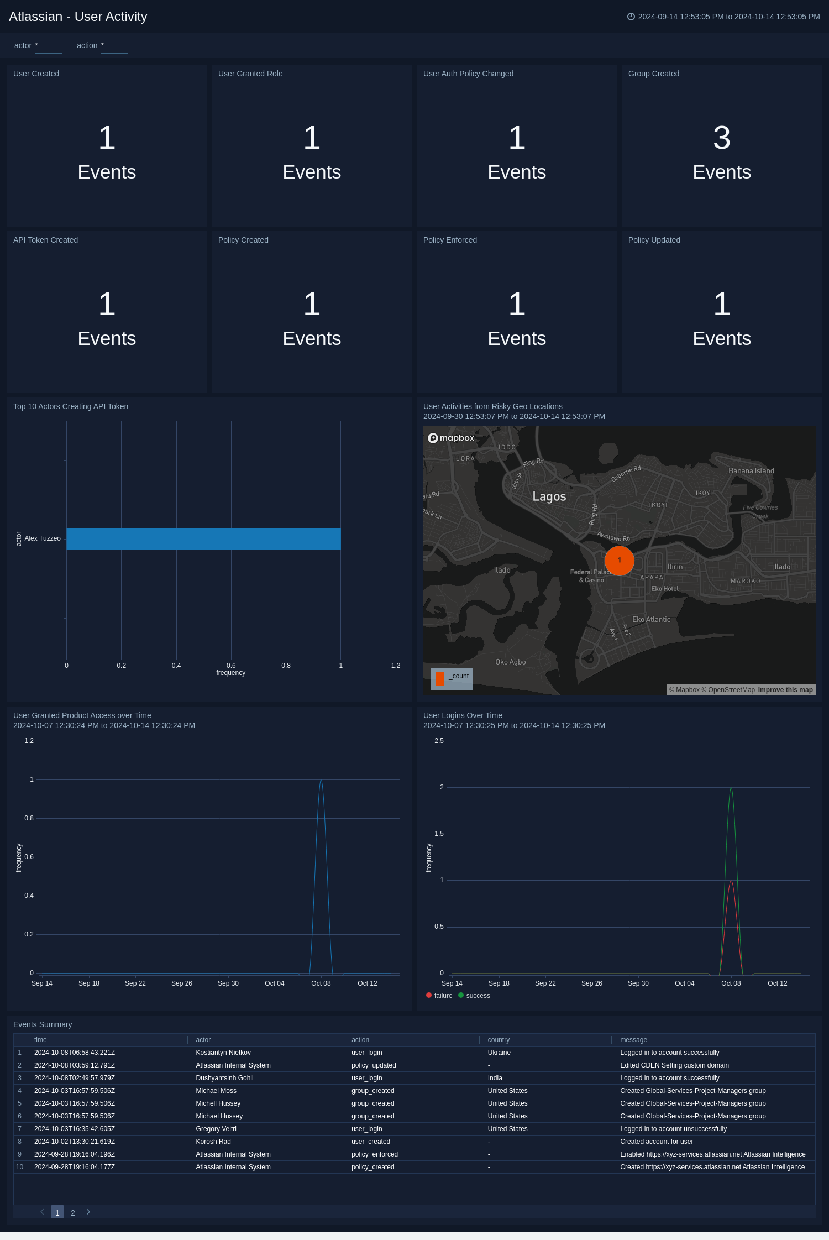Go to the next page of Events Summary
This screenshot has width=829, height=1240.
tap(88, 1212)
